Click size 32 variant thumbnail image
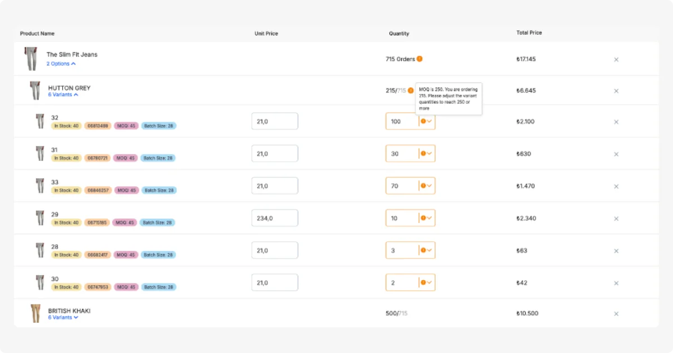The height and width of the screenshot is (353, 673). tap(40, 121)
